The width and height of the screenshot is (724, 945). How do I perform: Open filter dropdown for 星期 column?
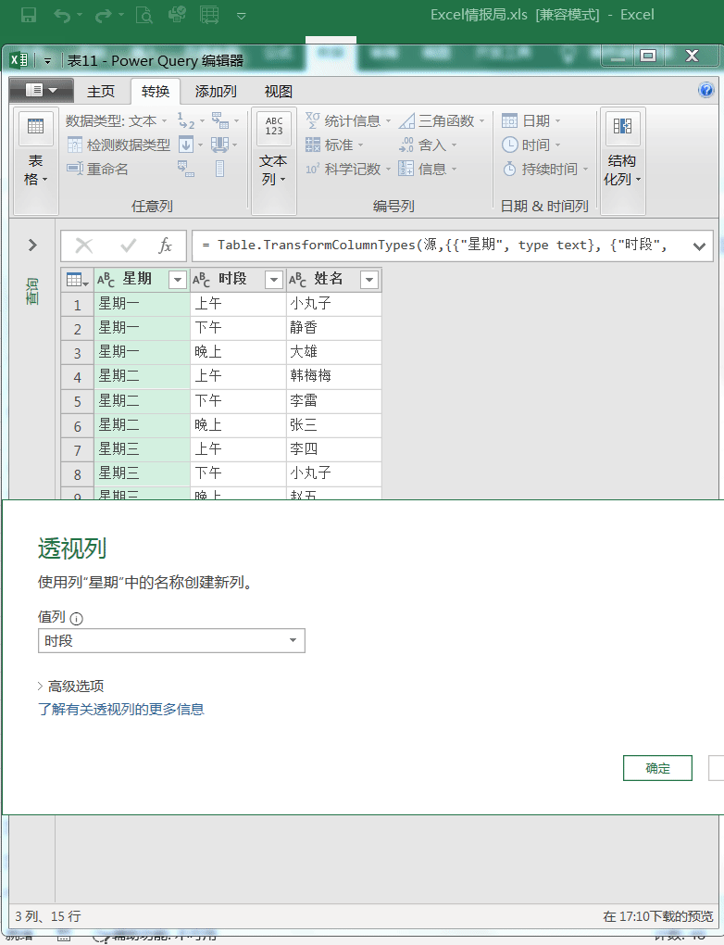(x=178, y=280)
